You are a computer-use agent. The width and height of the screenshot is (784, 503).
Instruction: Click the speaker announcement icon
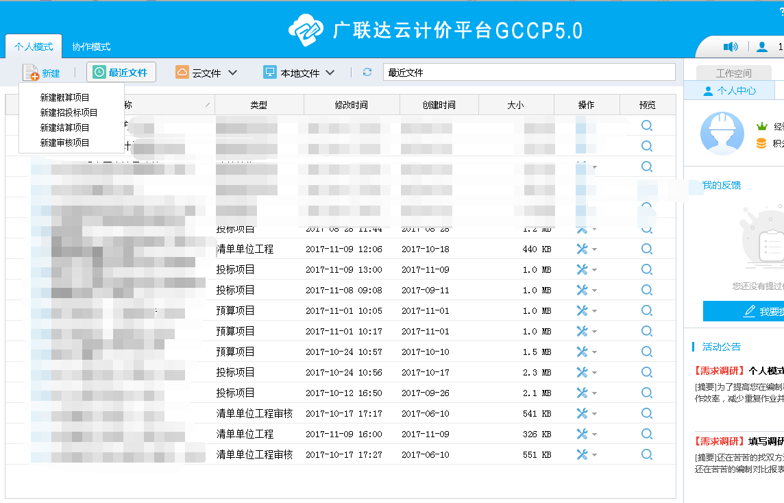731,47
